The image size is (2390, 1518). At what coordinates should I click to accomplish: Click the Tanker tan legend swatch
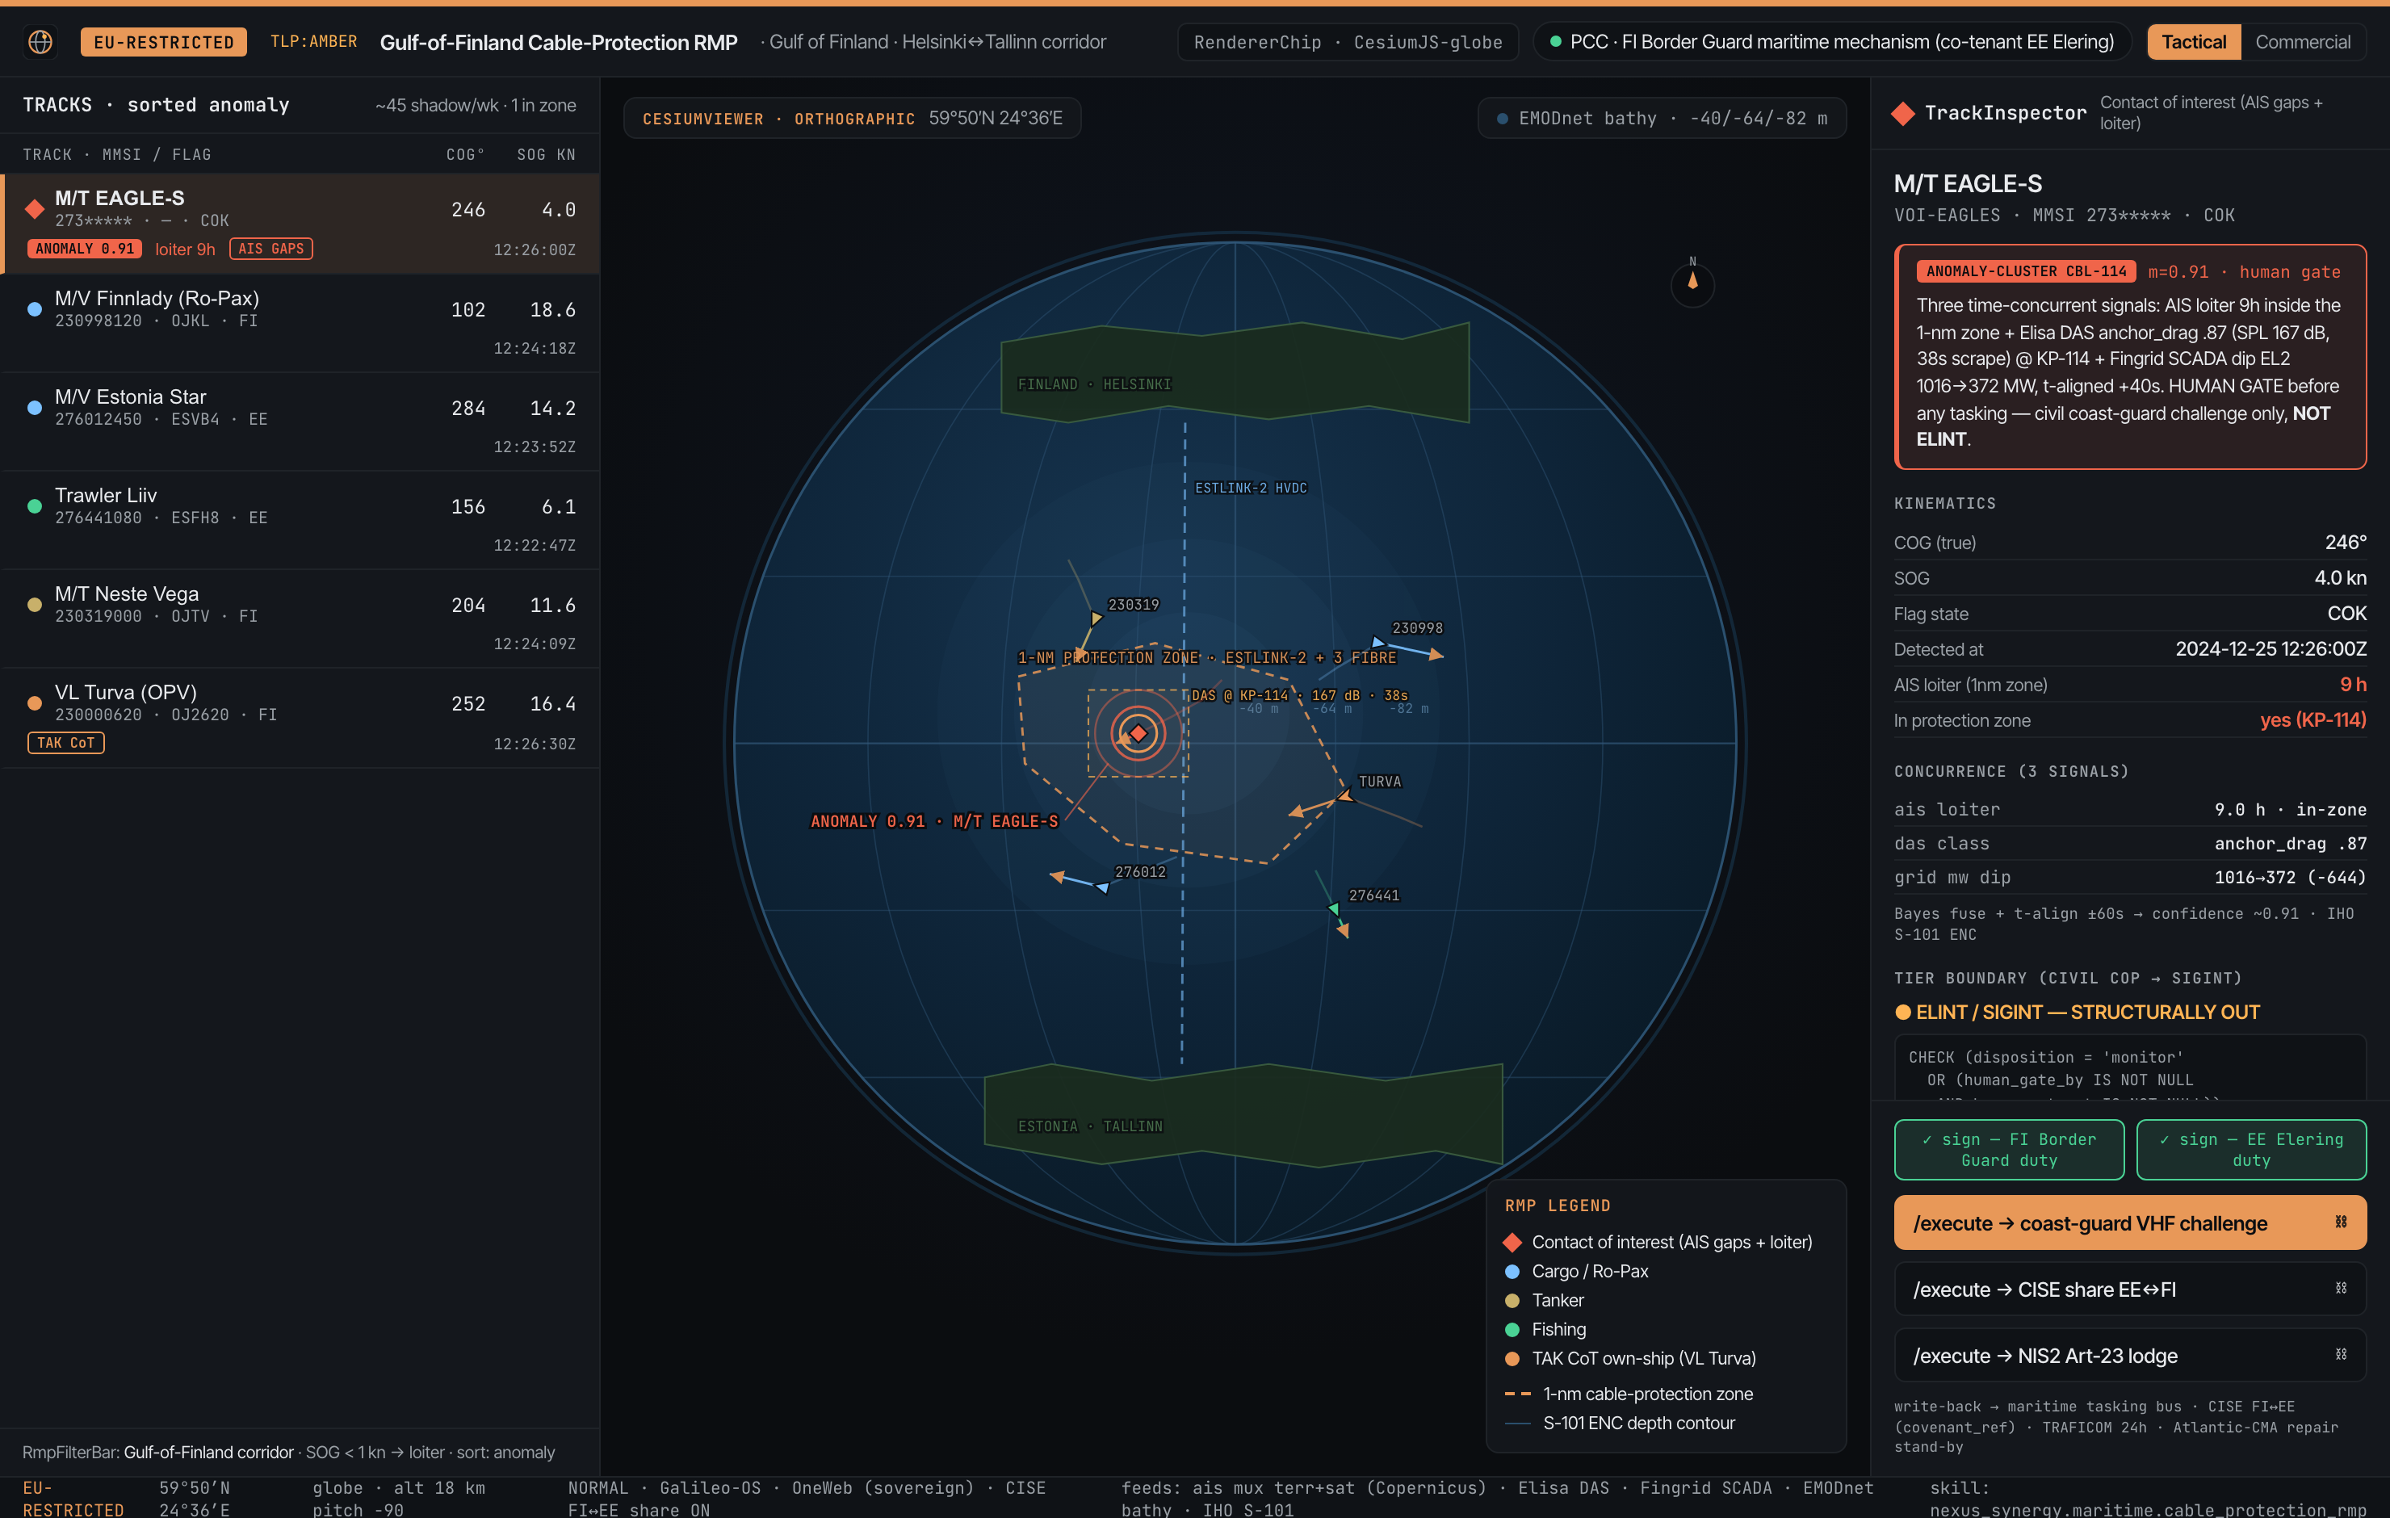click(1512, 1301)
